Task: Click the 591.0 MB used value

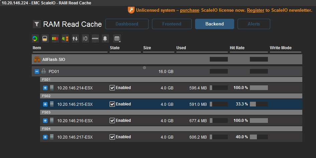Action: [x=198, y=104]
